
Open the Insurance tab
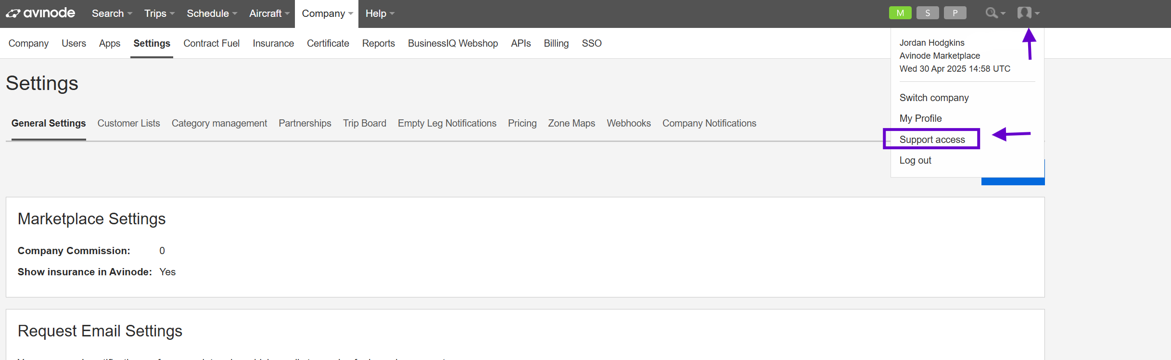[273, 43]
